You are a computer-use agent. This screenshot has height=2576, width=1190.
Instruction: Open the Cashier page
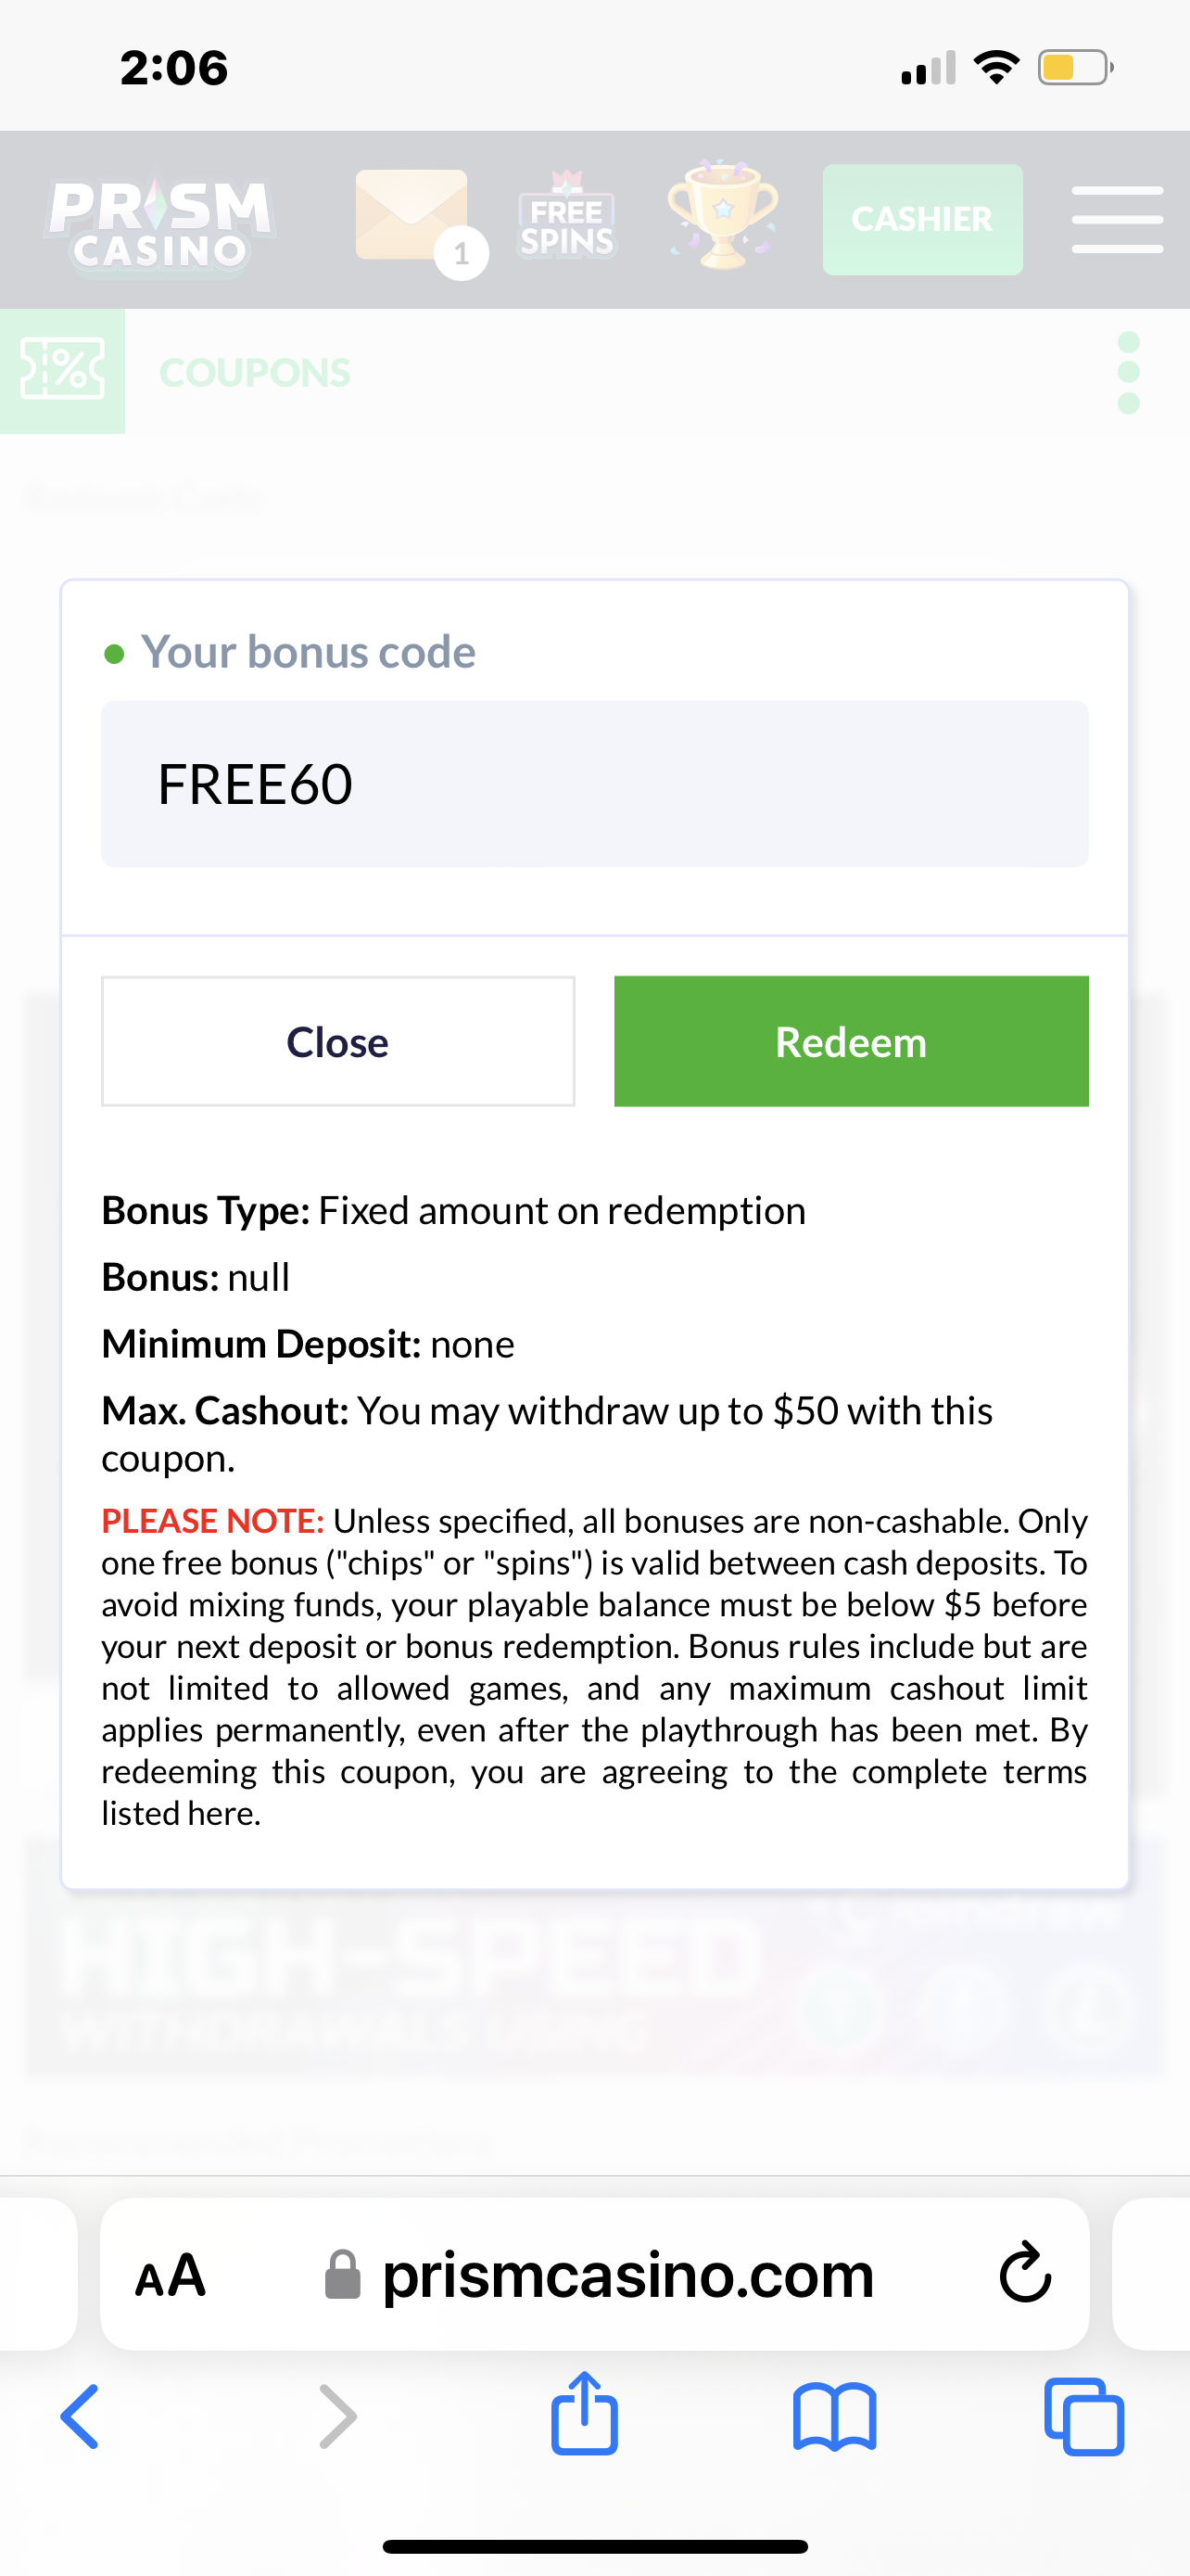click(921, 219)
